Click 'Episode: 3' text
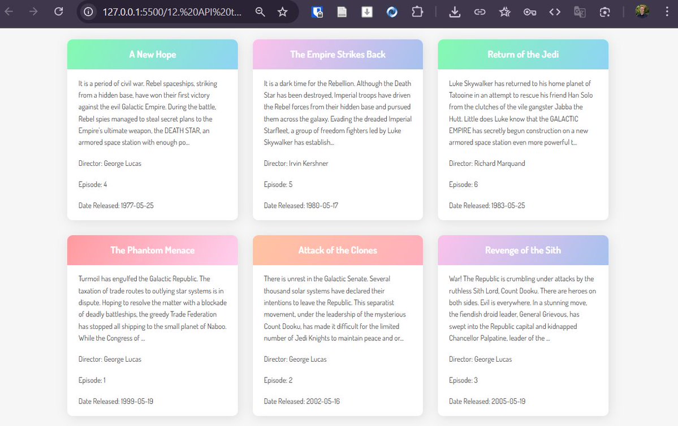This screenshot has height=426, width=678. point(463,380)
